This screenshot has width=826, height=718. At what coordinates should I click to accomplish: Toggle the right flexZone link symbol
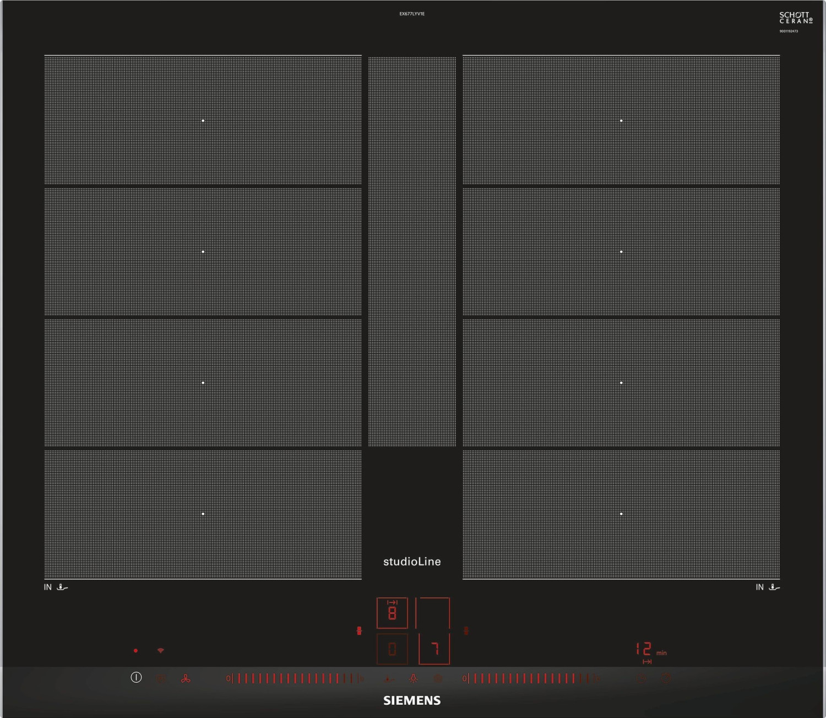[466, 631]
